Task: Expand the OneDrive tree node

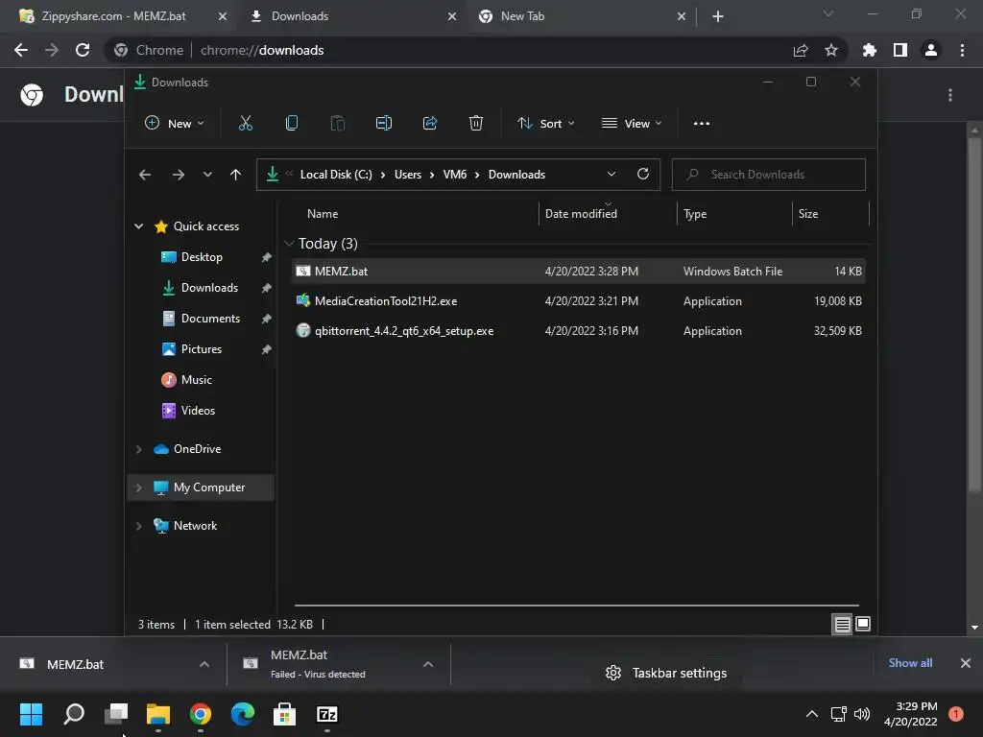Action: [x=138, y=449]
